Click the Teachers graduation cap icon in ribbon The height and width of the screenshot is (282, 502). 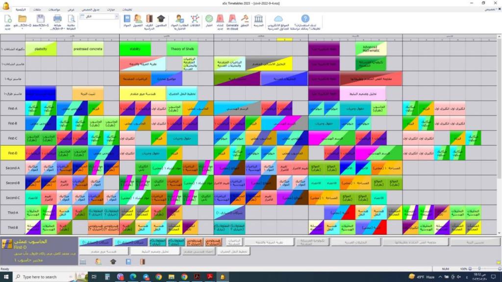[161, 19]
